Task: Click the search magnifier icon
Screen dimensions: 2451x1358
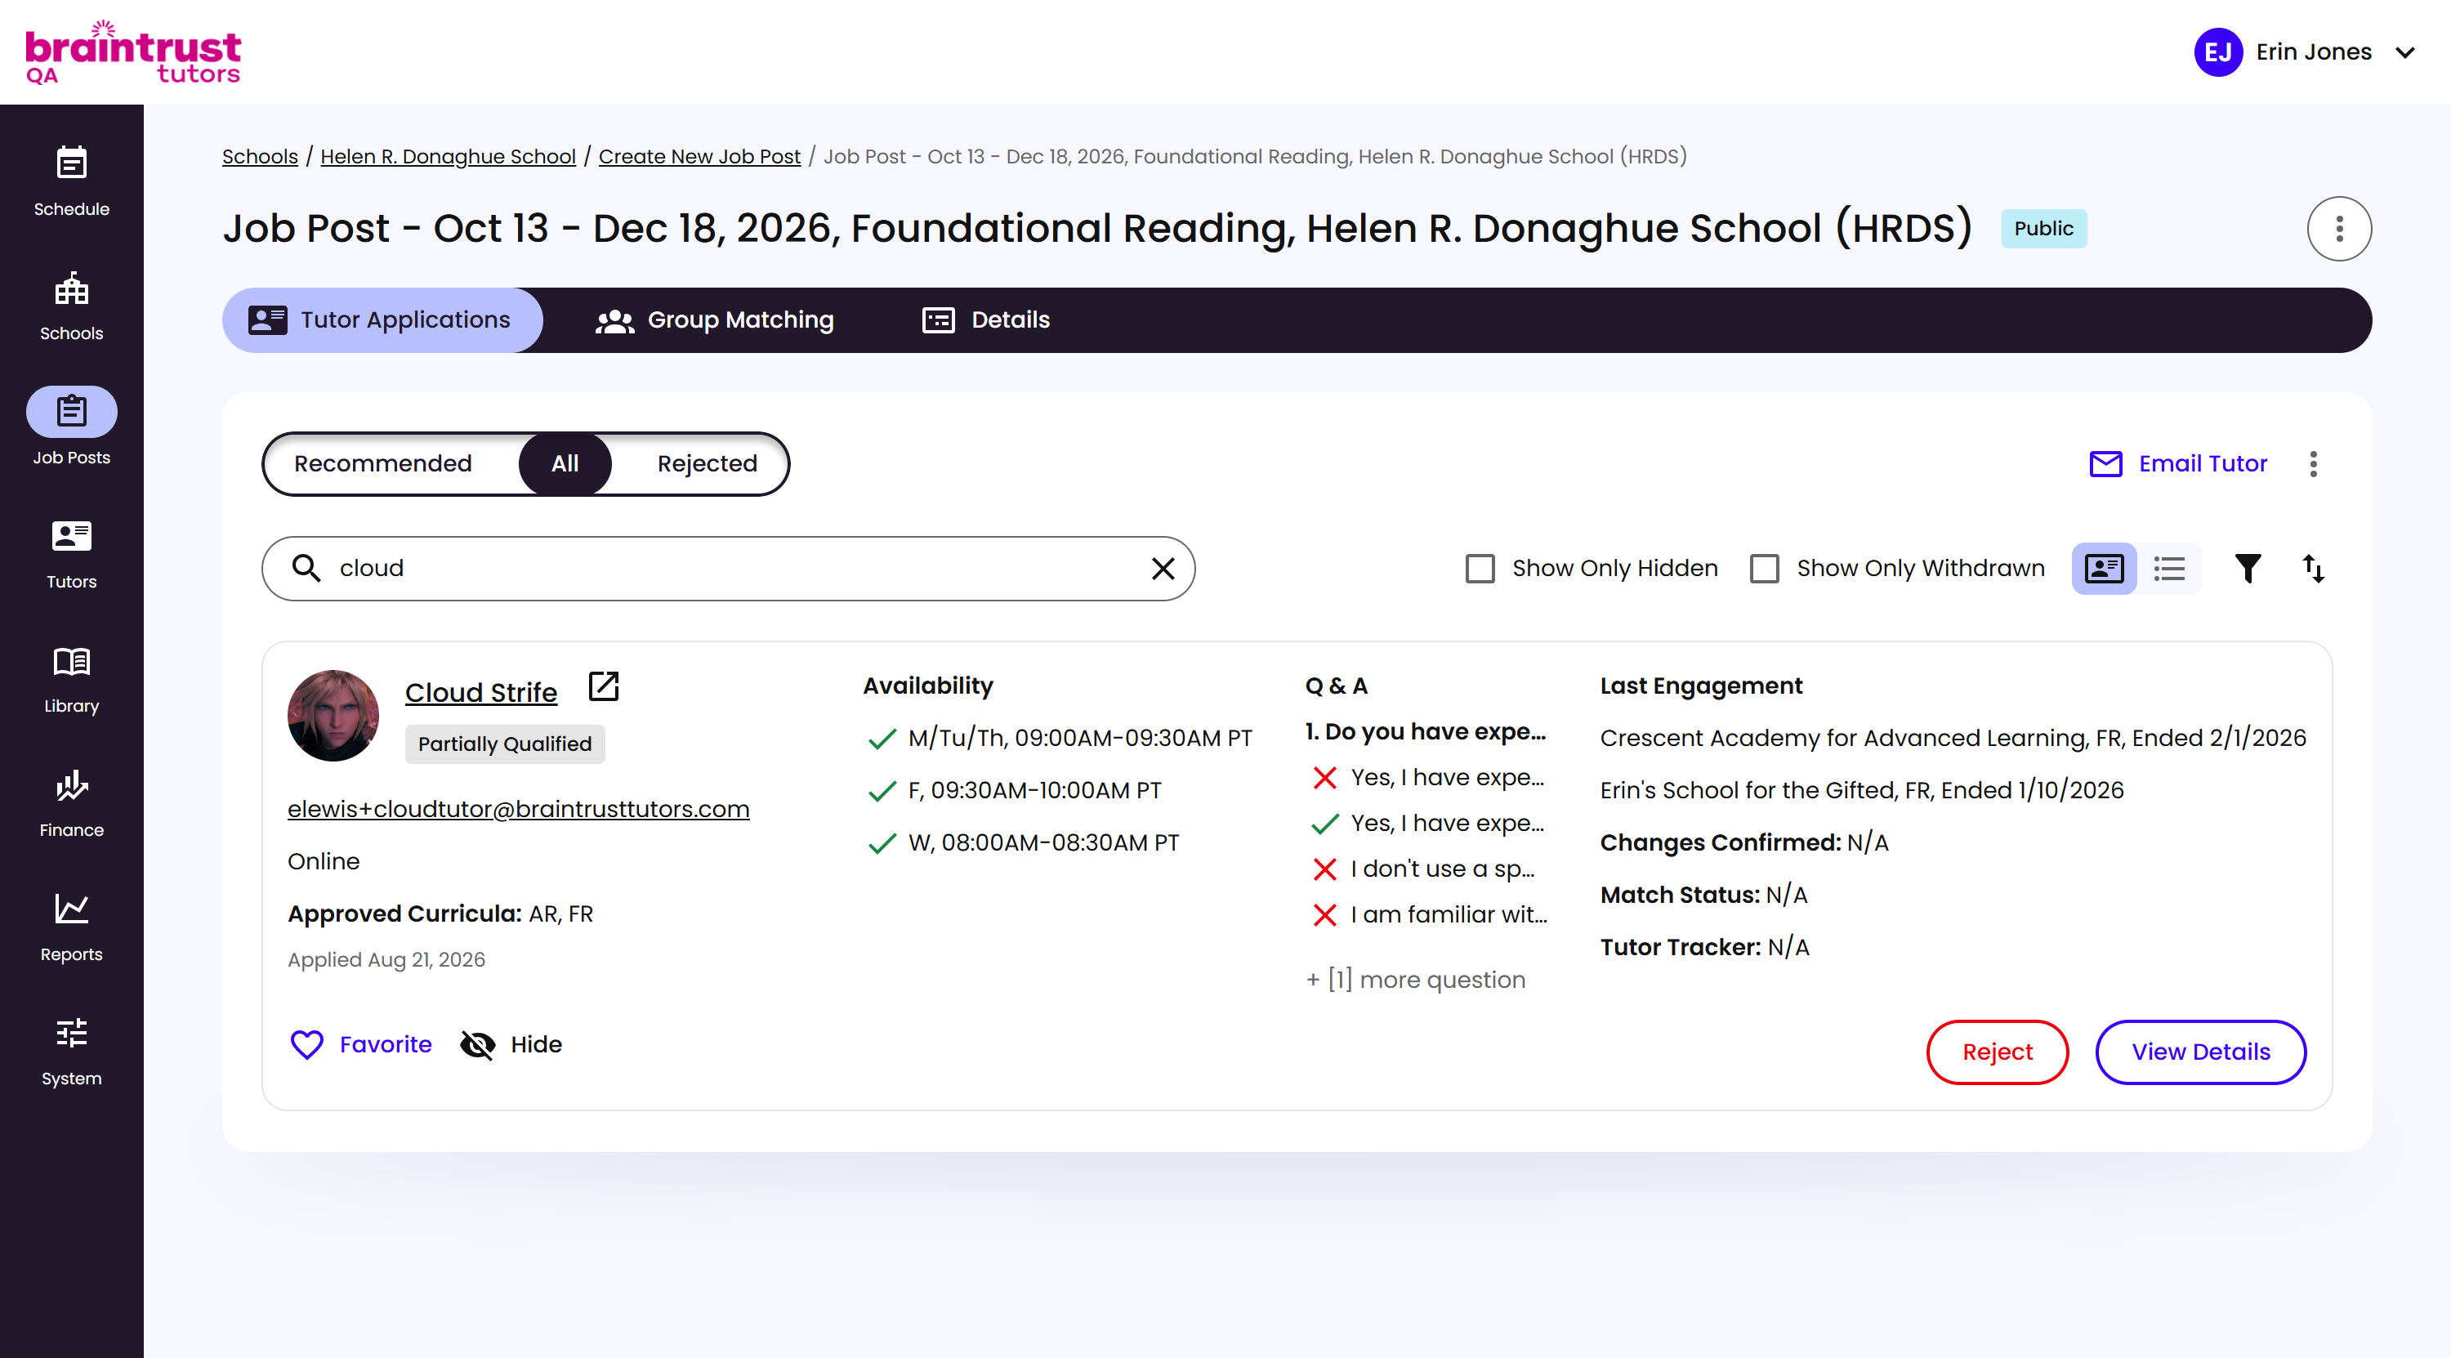Action: coord(306,568)
